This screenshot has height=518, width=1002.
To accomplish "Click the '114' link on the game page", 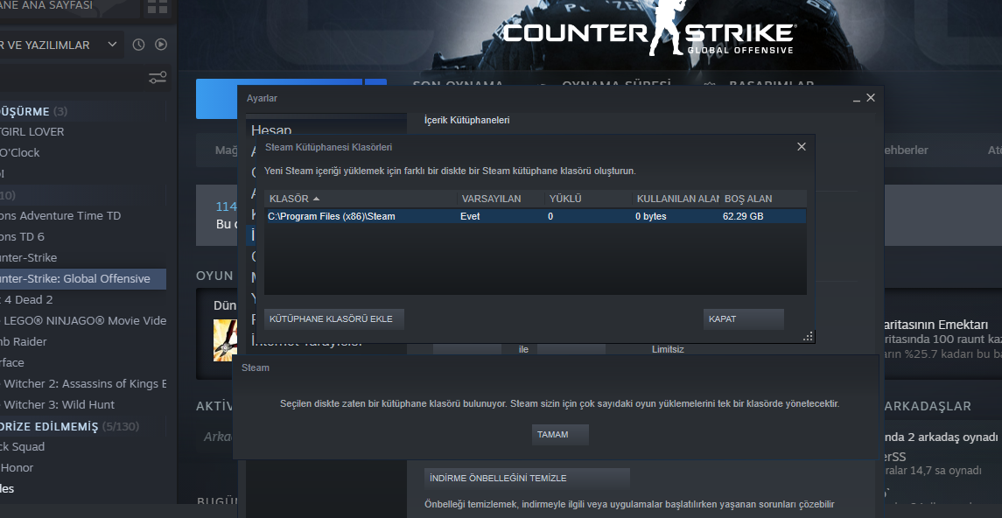I will (227, 206).
